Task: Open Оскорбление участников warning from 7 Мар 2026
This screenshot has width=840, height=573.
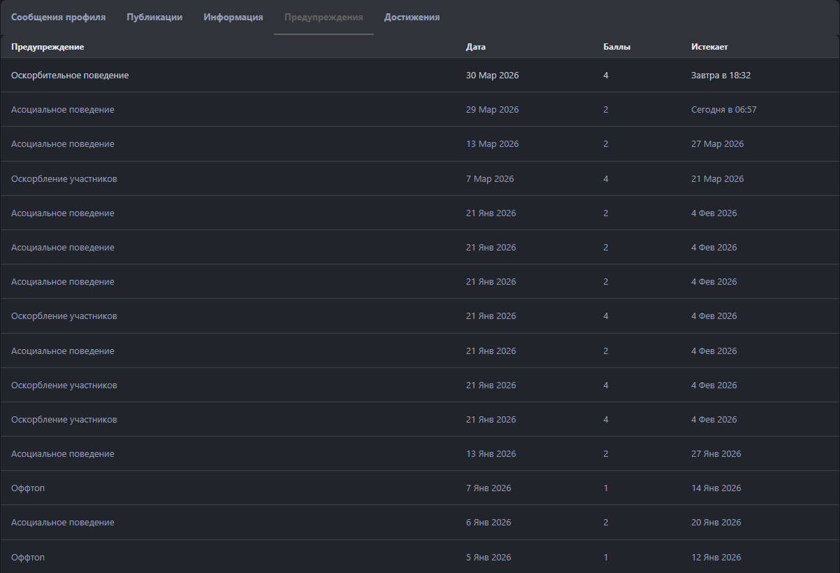Action: [x=64, y=179]
